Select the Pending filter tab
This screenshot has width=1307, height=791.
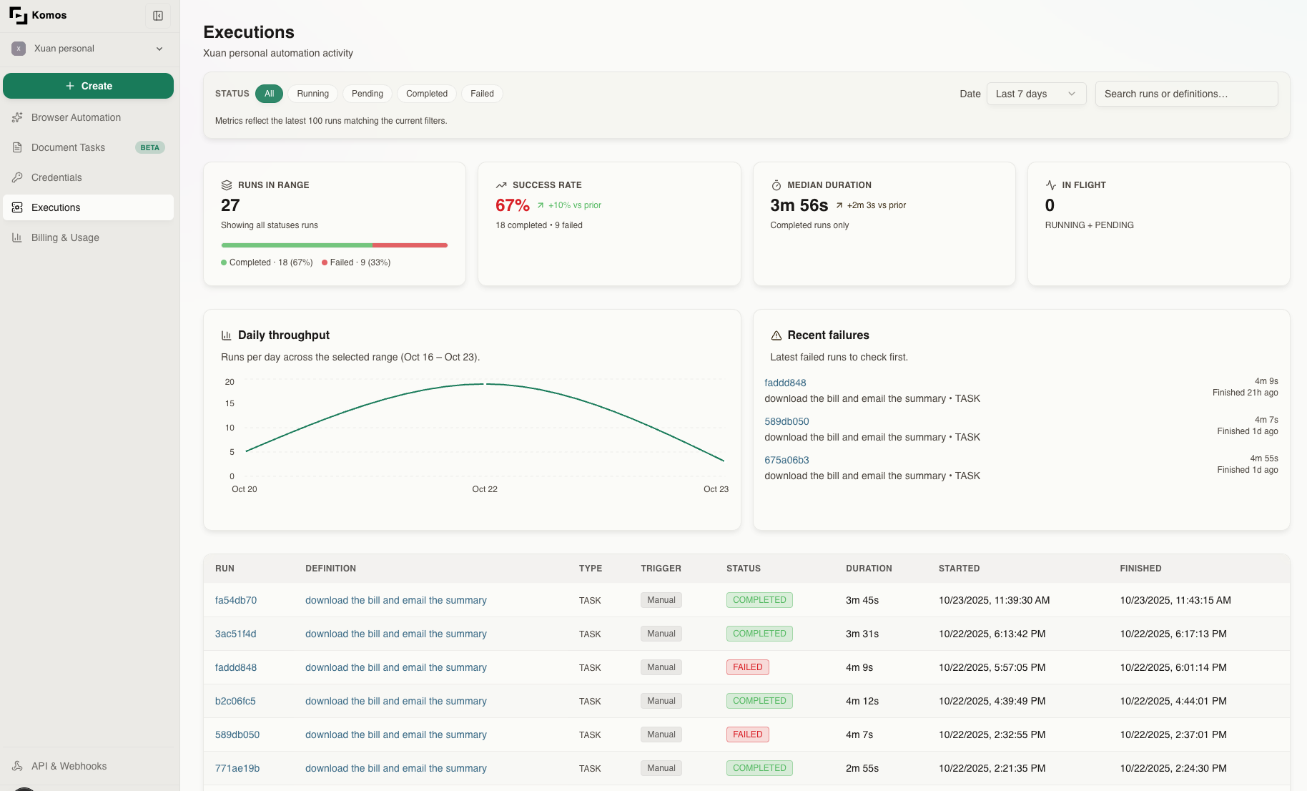click(x=367, y=94)
